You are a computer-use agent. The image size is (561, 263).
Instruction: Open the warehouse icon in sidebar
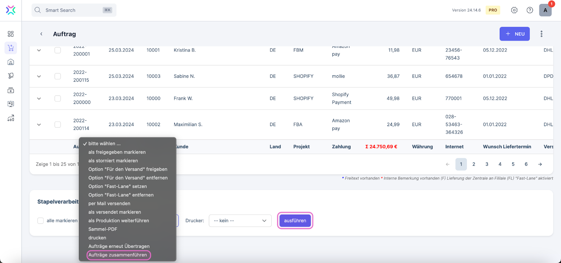tap(11, 62)
